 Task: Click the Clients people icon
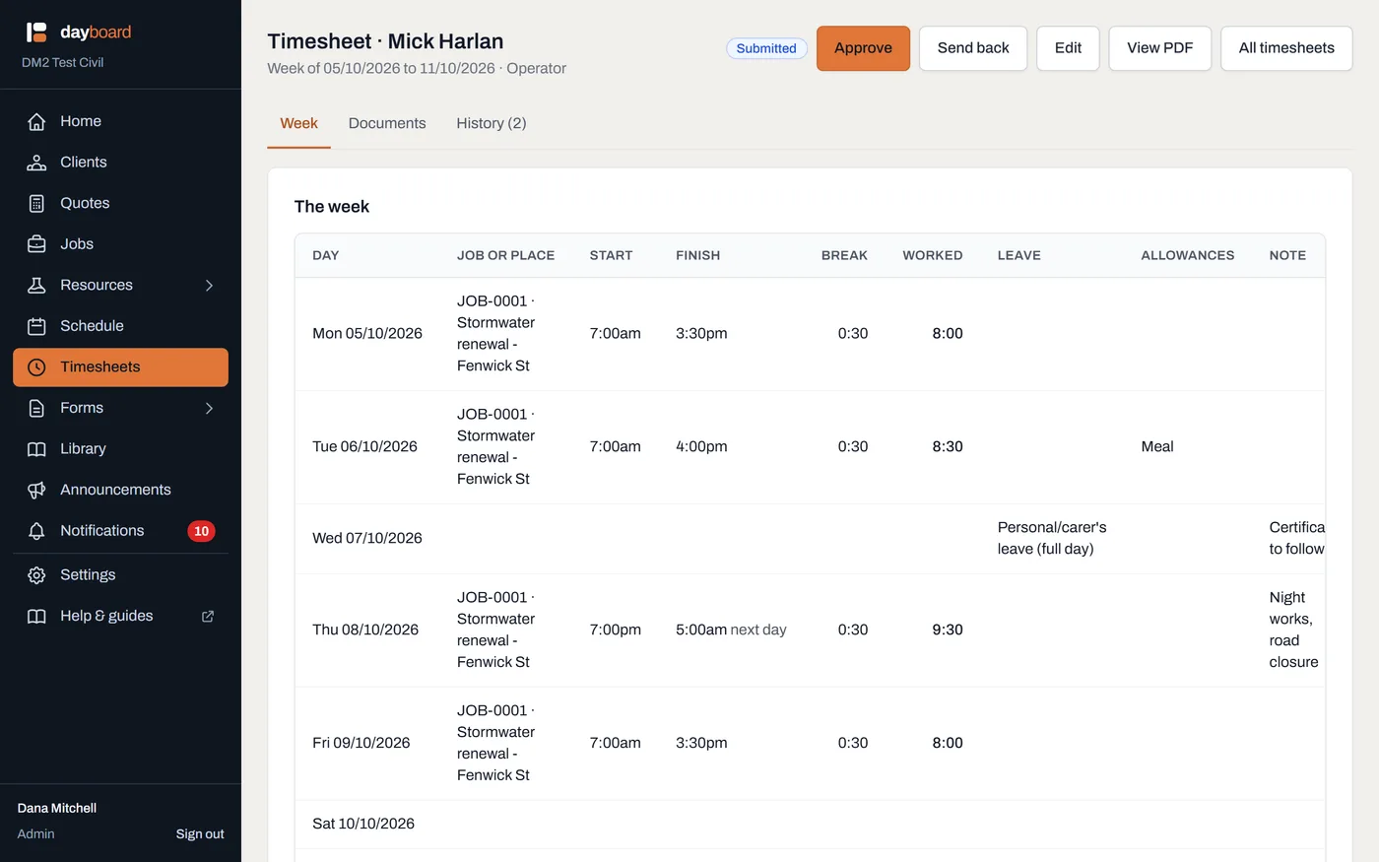pos(36,163)
